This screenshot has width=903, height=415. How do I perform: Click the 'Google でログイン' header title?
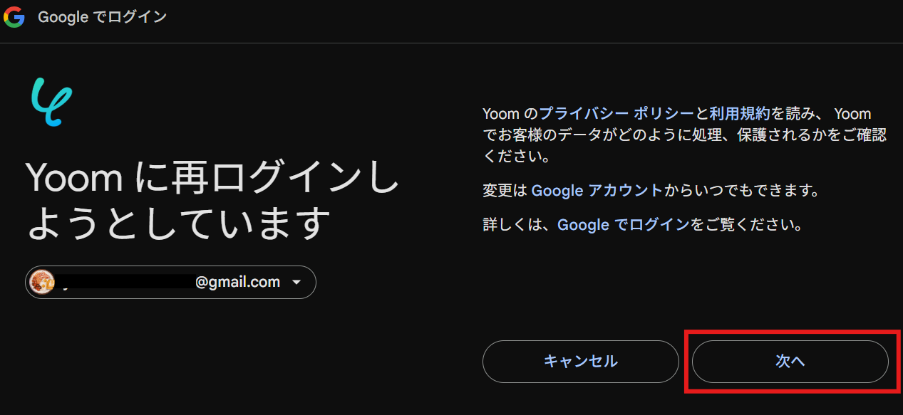pyautogui.click(x=102, y=17)
